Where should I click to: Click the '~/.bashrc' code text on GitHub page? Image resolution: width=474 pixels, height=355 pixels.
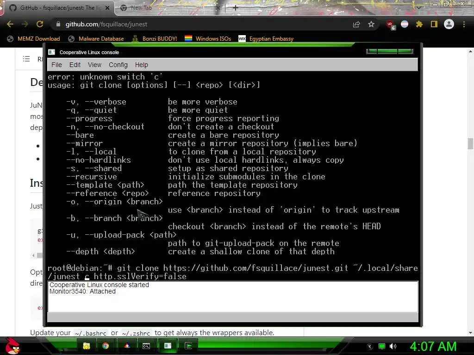click(91, 333)
